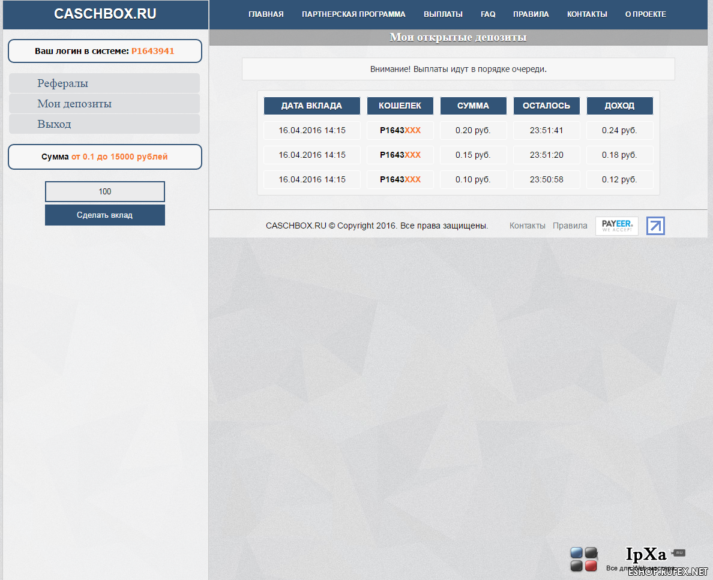This screenshot has width=713, height=580.
Task: Click the Выход logout link
Action: (x=104, y=124)
